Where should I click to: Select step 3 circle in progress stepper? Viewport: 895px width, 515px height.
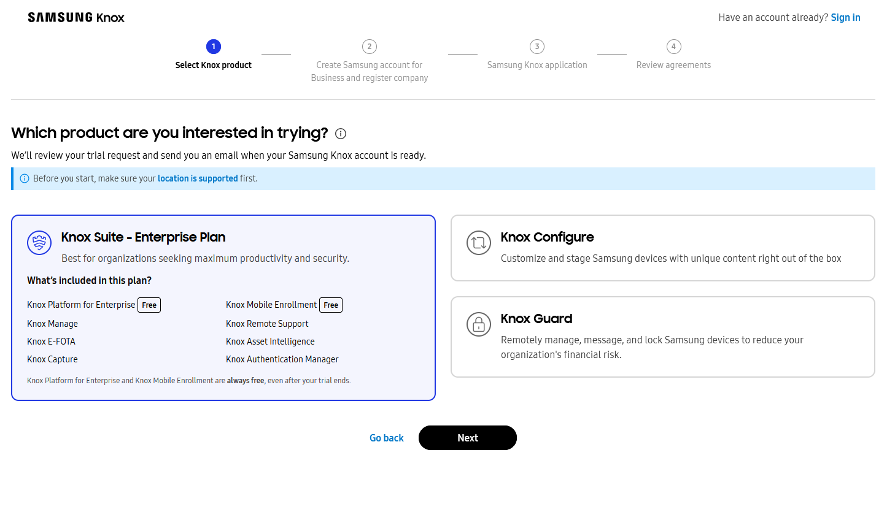point(537,47)
